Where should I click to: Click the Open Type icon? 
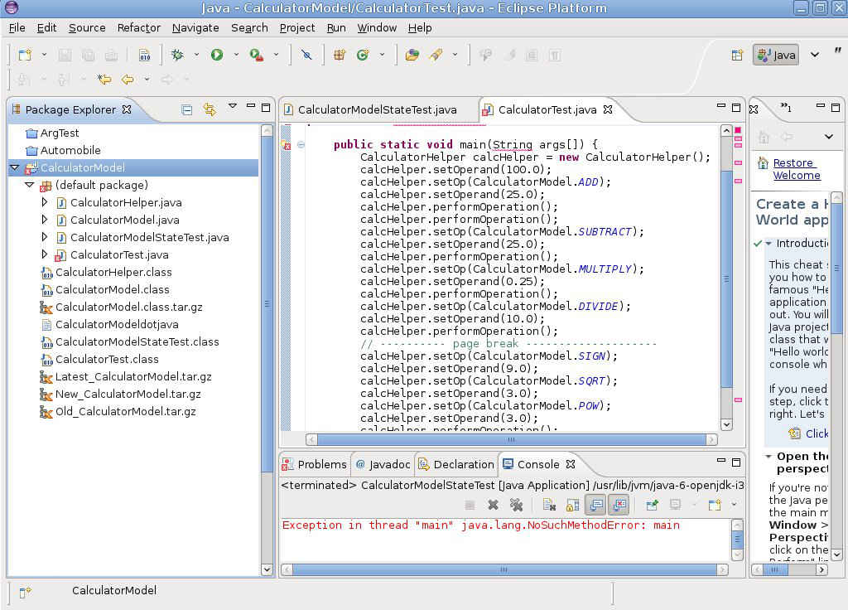point(412,55)
